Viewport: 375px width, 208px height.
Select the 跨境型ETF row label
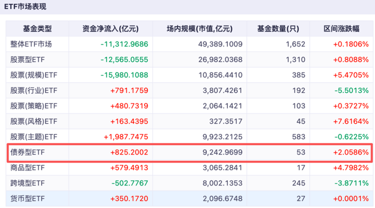point(27,183)
